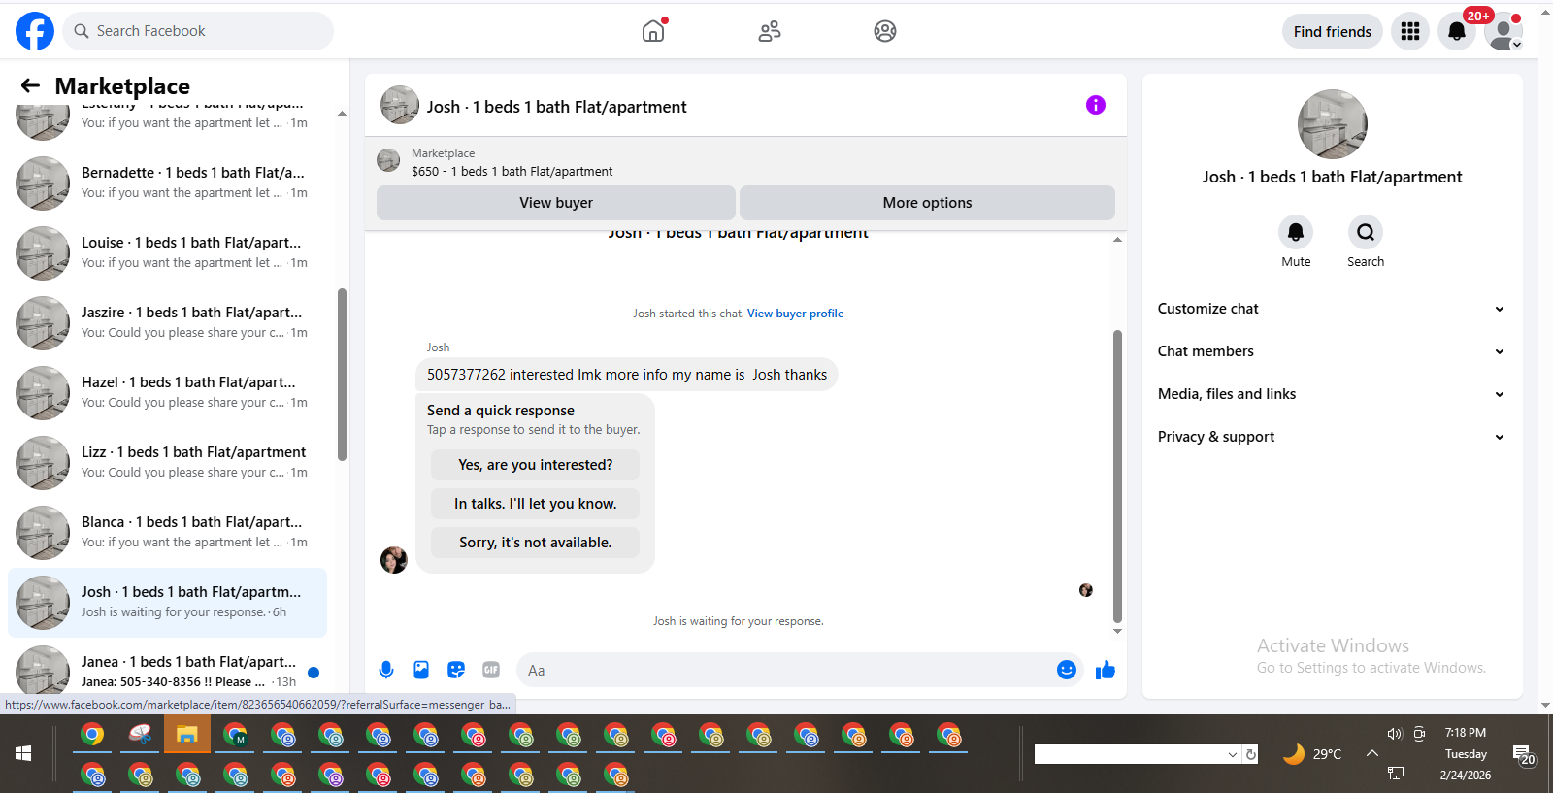1553x793 pixels.
Task: Open the taskbar address dropdown arrow
Action: click(1233, 754)
